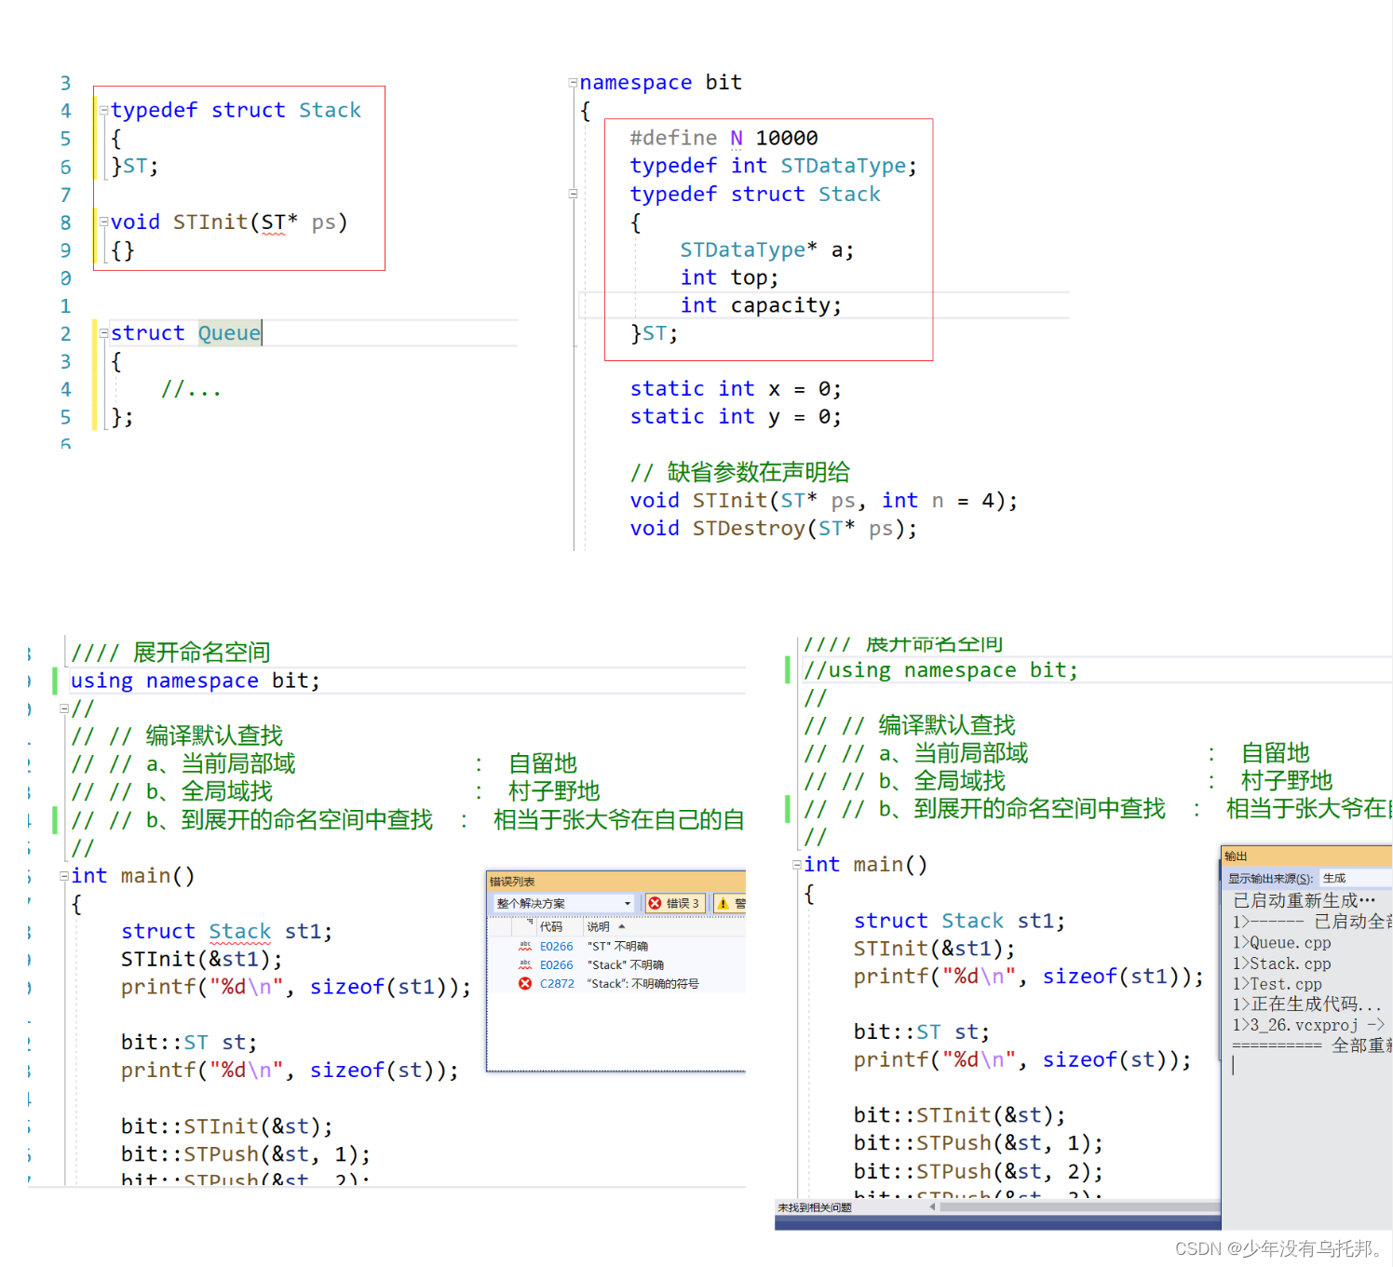1393x1267 pixels.
Task: Collapse typedef struct Stack inside namespace bit
Action: (573, 195)
